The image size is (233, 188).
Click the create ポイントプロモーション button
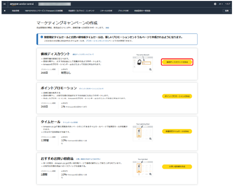click(x=177, y=96)
